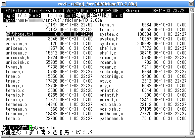Select file posixsh.o
Image resolution: width=195 pixels, height=138 pixels.
pyautogui.click(x=110, y=105)
